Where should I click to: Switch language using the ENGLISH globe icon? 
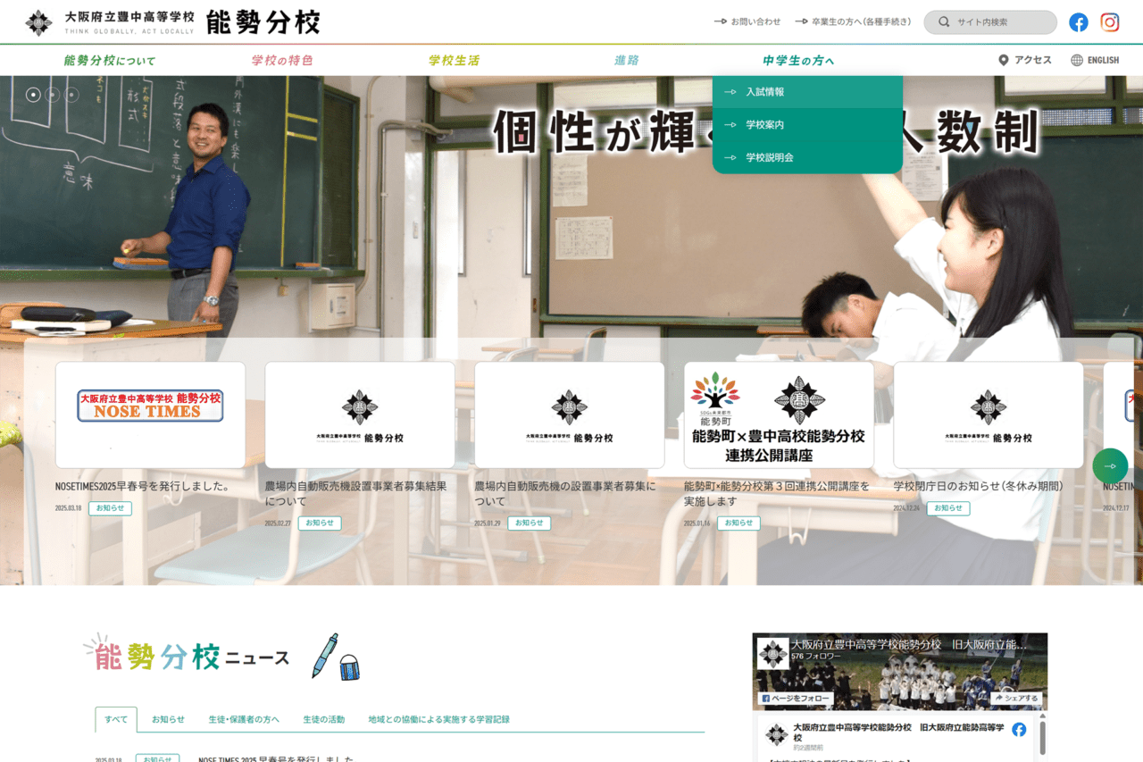pos(1075,59)
